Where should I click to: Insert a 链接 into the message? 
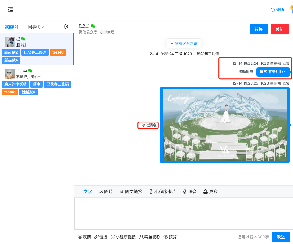pyautogui.click(x=101, y=237)
